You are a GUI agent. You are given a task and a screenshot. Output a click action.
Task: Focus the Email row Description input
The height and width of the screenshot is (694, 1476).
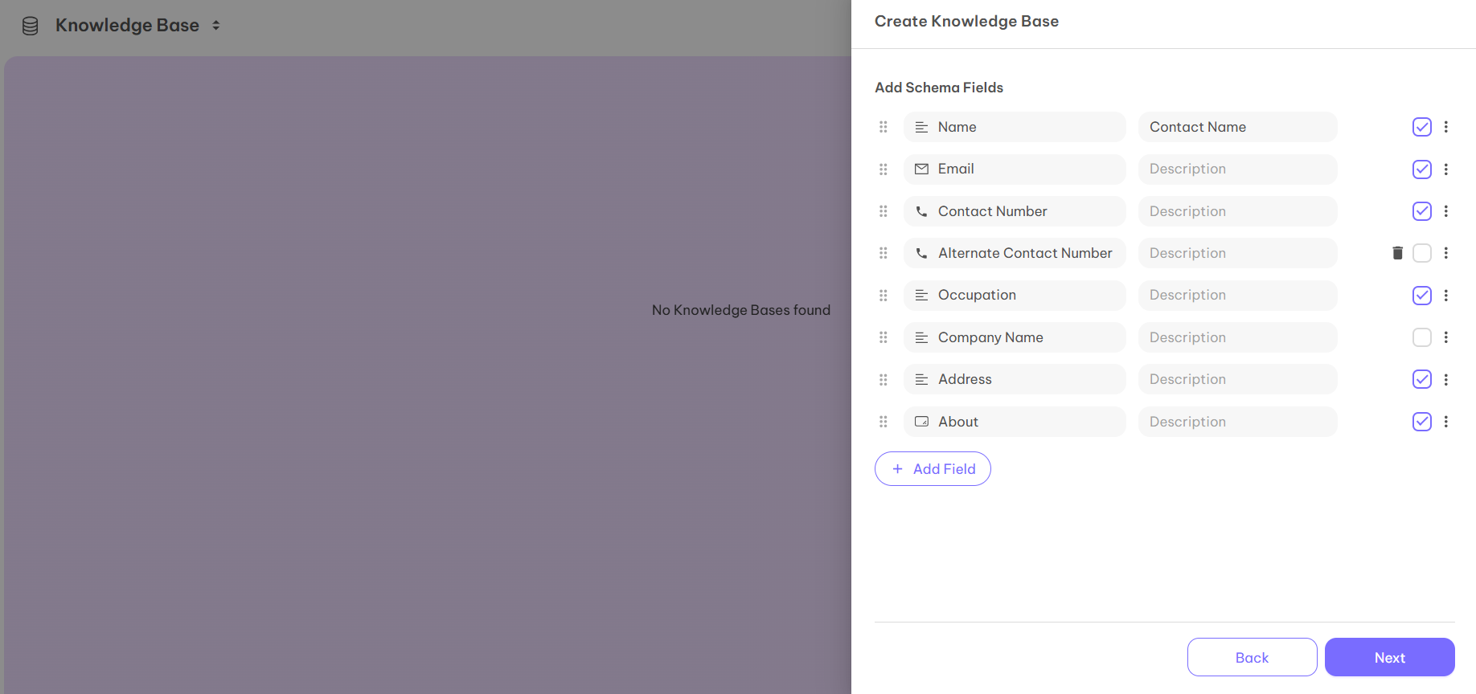pyautogui.click(x=1238, y=169)
